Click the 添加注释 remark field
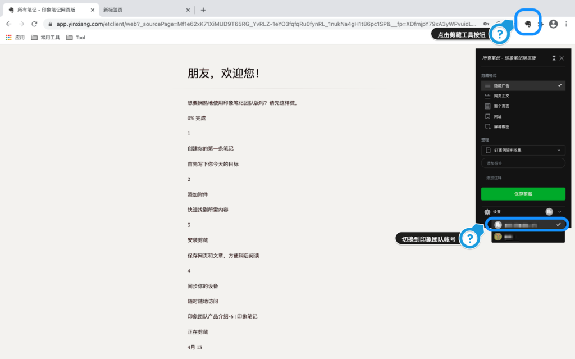The image size is (575, 359). [x=523, y=178]
